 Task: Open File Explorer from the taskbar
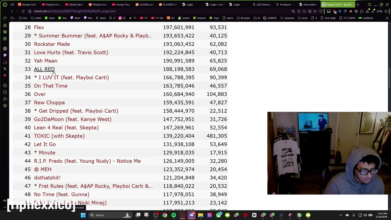200,215
